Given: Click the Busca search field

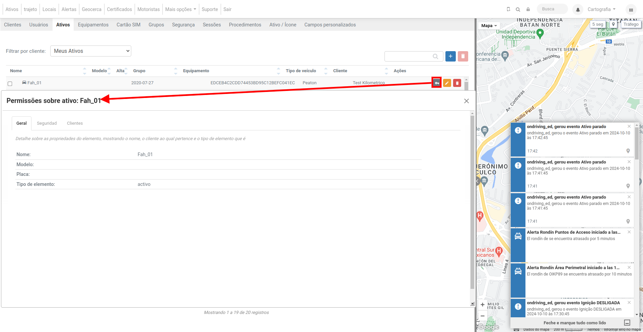Looking at the screenshot, I should click(552, 9).
